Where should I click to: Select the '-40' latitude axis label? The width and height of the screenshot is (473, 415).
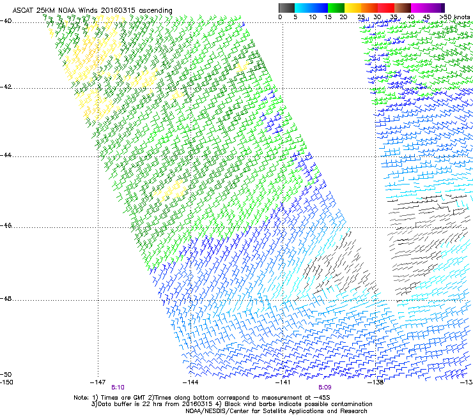6,21
